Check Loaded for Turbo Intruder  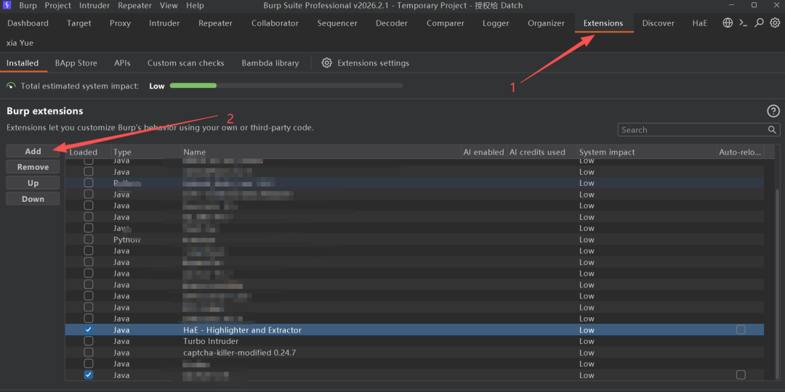(88, 341)
